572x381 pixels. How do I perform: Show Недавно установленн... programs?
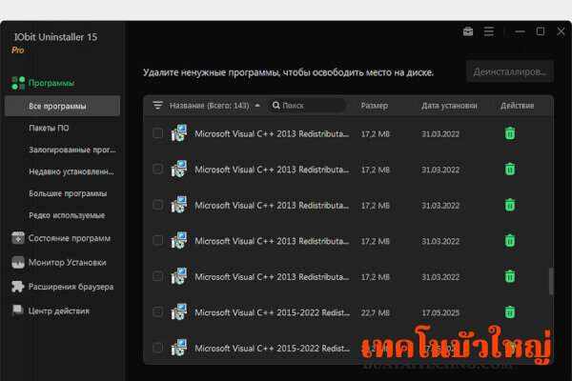tap(71, 171)
